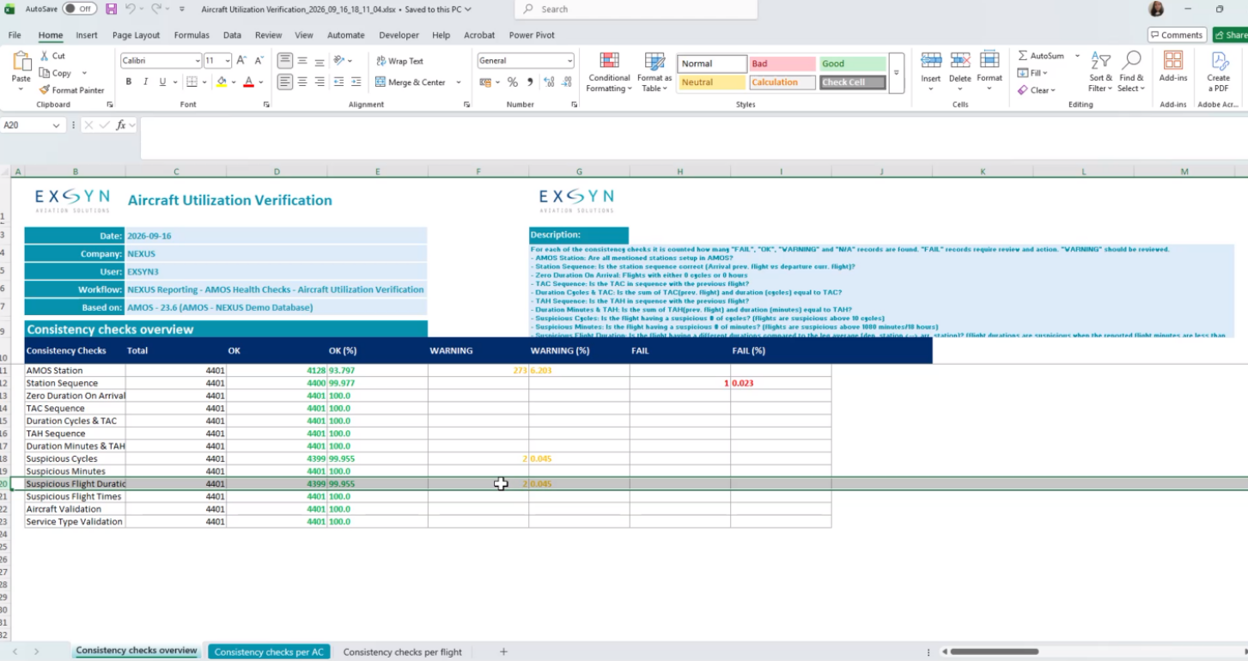Switch to the Formulas ribbon tab
The width and height of the screenshot is (1248, 661).
coord(192,35)
